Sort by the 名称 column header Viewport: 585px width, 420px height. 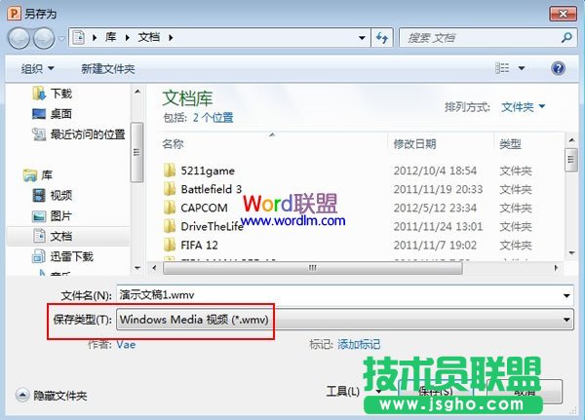[173, 144]
